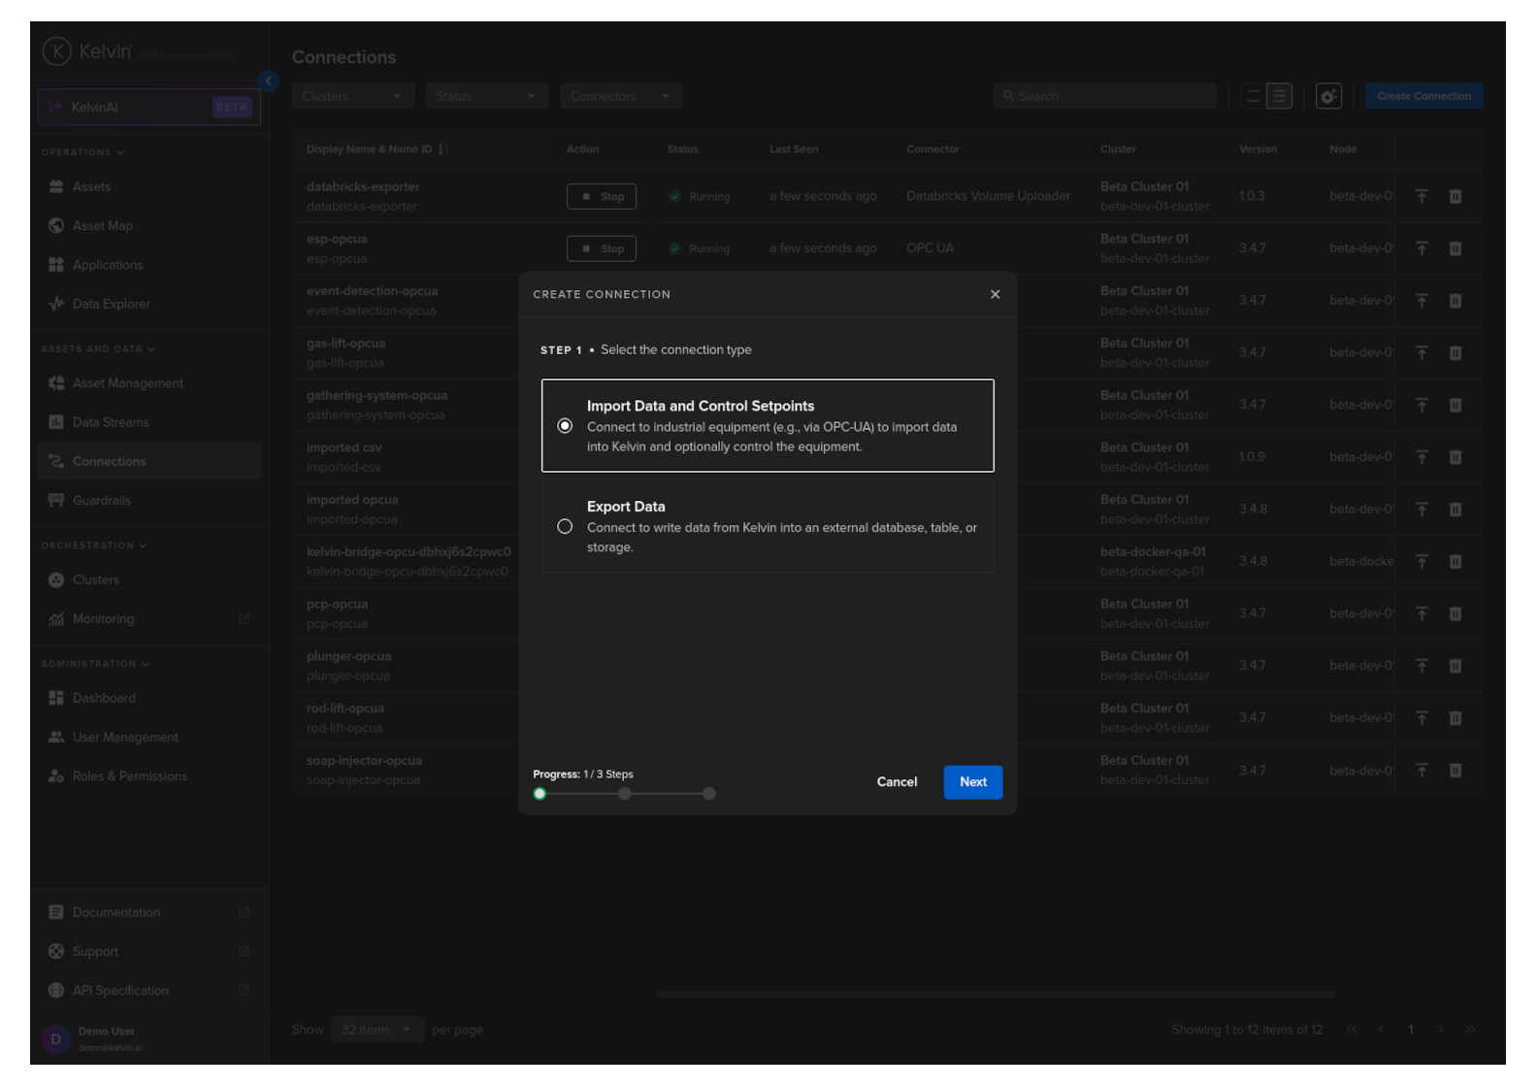Screen dimensions: 1537x1087
Task: Open Guardrails from the sidebar
Action: click(x=102, y=501)
